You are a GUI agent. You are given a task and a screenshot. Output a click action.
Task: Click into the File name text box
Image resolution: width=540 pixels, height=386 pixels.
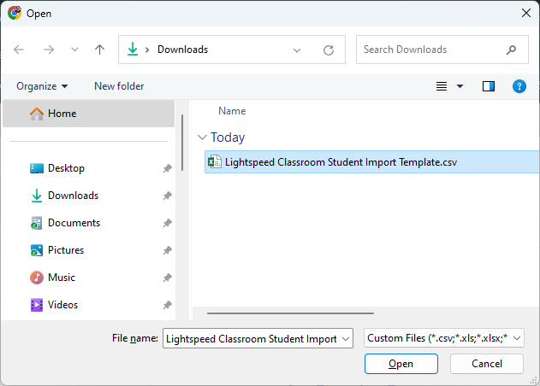(x=252, y=338)
